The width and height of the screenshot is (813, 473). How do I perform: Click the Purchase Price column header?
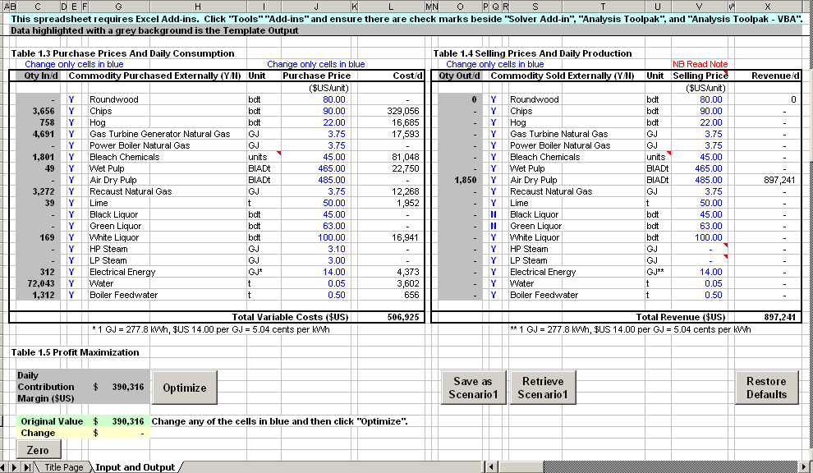[x=316, y=76]
